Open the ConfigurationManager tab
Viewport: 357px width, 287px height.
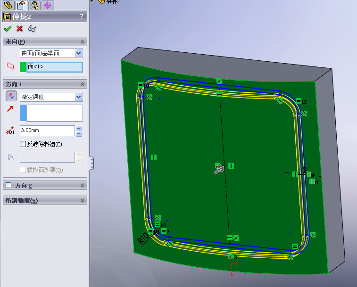point(34,5)
